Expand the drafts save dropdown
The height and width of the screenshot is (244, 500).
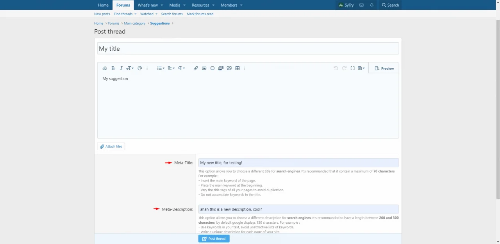(361, 68)
